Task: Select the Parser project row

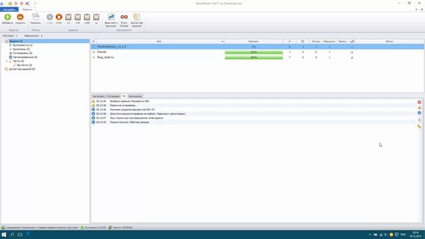Action: 257,52
